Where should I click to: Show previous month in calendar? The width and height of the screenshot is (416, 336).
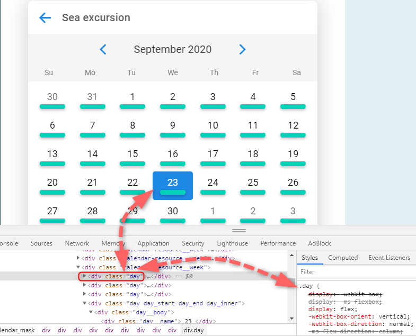(103, 49)
